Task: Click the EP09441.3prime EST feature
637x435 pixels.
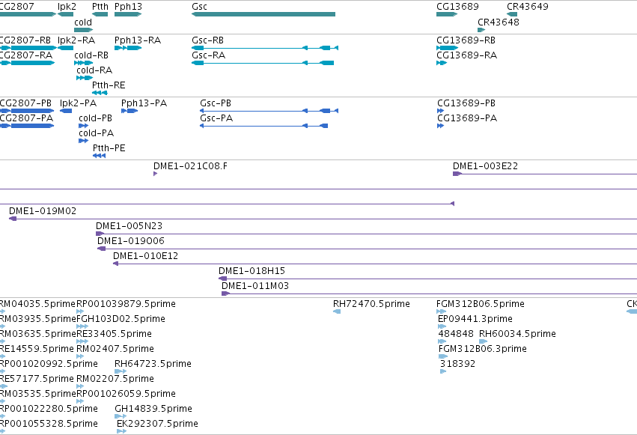Action: pyautogui.click(x=442, y=326)
